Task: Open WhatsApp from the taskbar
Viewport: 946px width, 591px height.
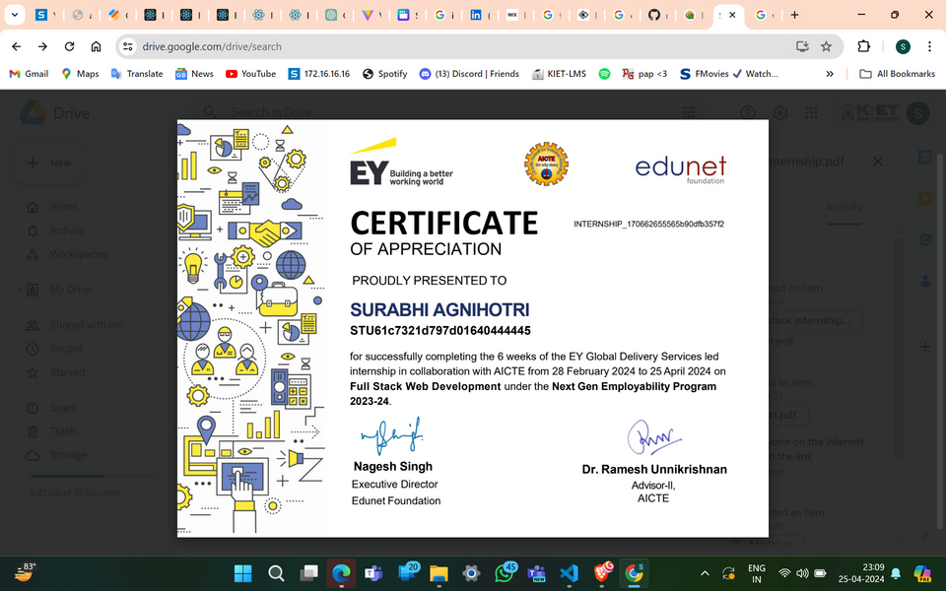Action: [505, 573]
